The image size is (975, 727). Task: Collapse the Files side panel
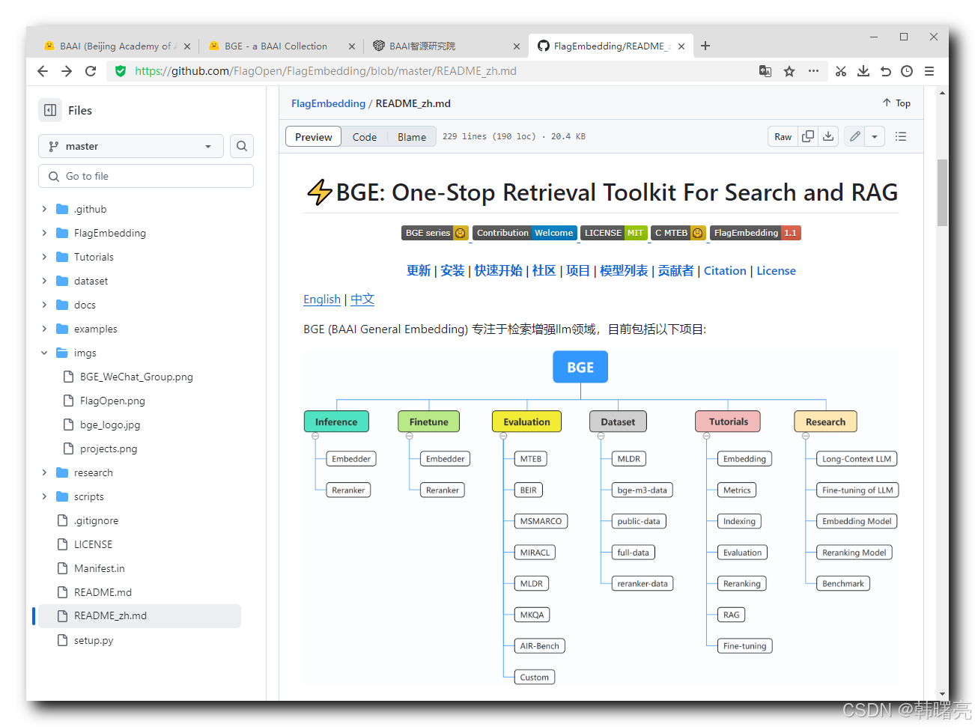click(50, 110)
